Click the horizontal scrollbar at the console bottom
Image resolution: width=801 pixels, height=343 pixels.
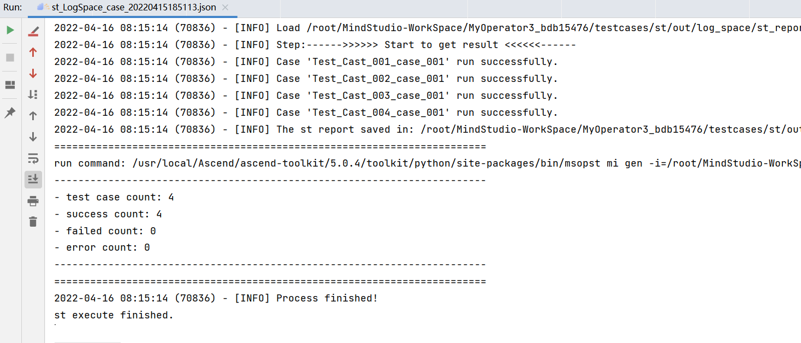pos(87,342)
